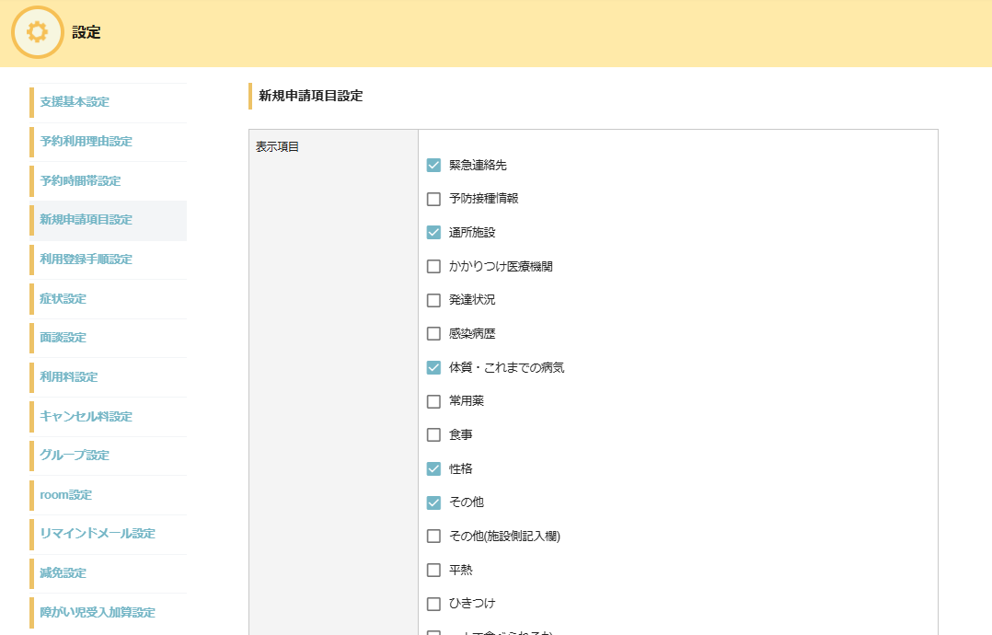Click the 表示項目 row label
992x635 pixels.
(277, 146)
